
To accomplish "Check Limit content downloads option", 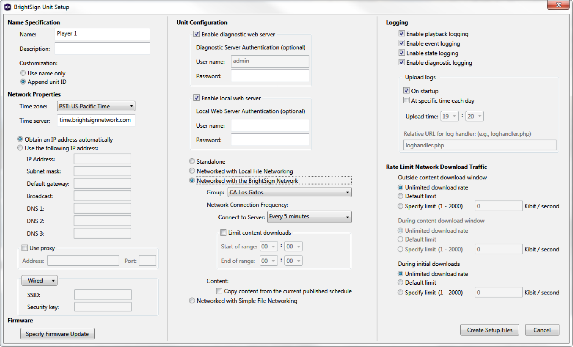I will pos(224,233).
